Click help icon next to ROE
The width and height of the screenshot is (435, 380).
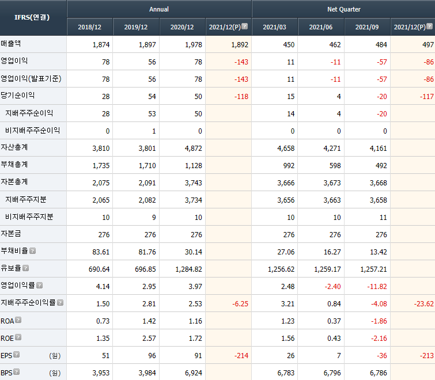(18, 337)
